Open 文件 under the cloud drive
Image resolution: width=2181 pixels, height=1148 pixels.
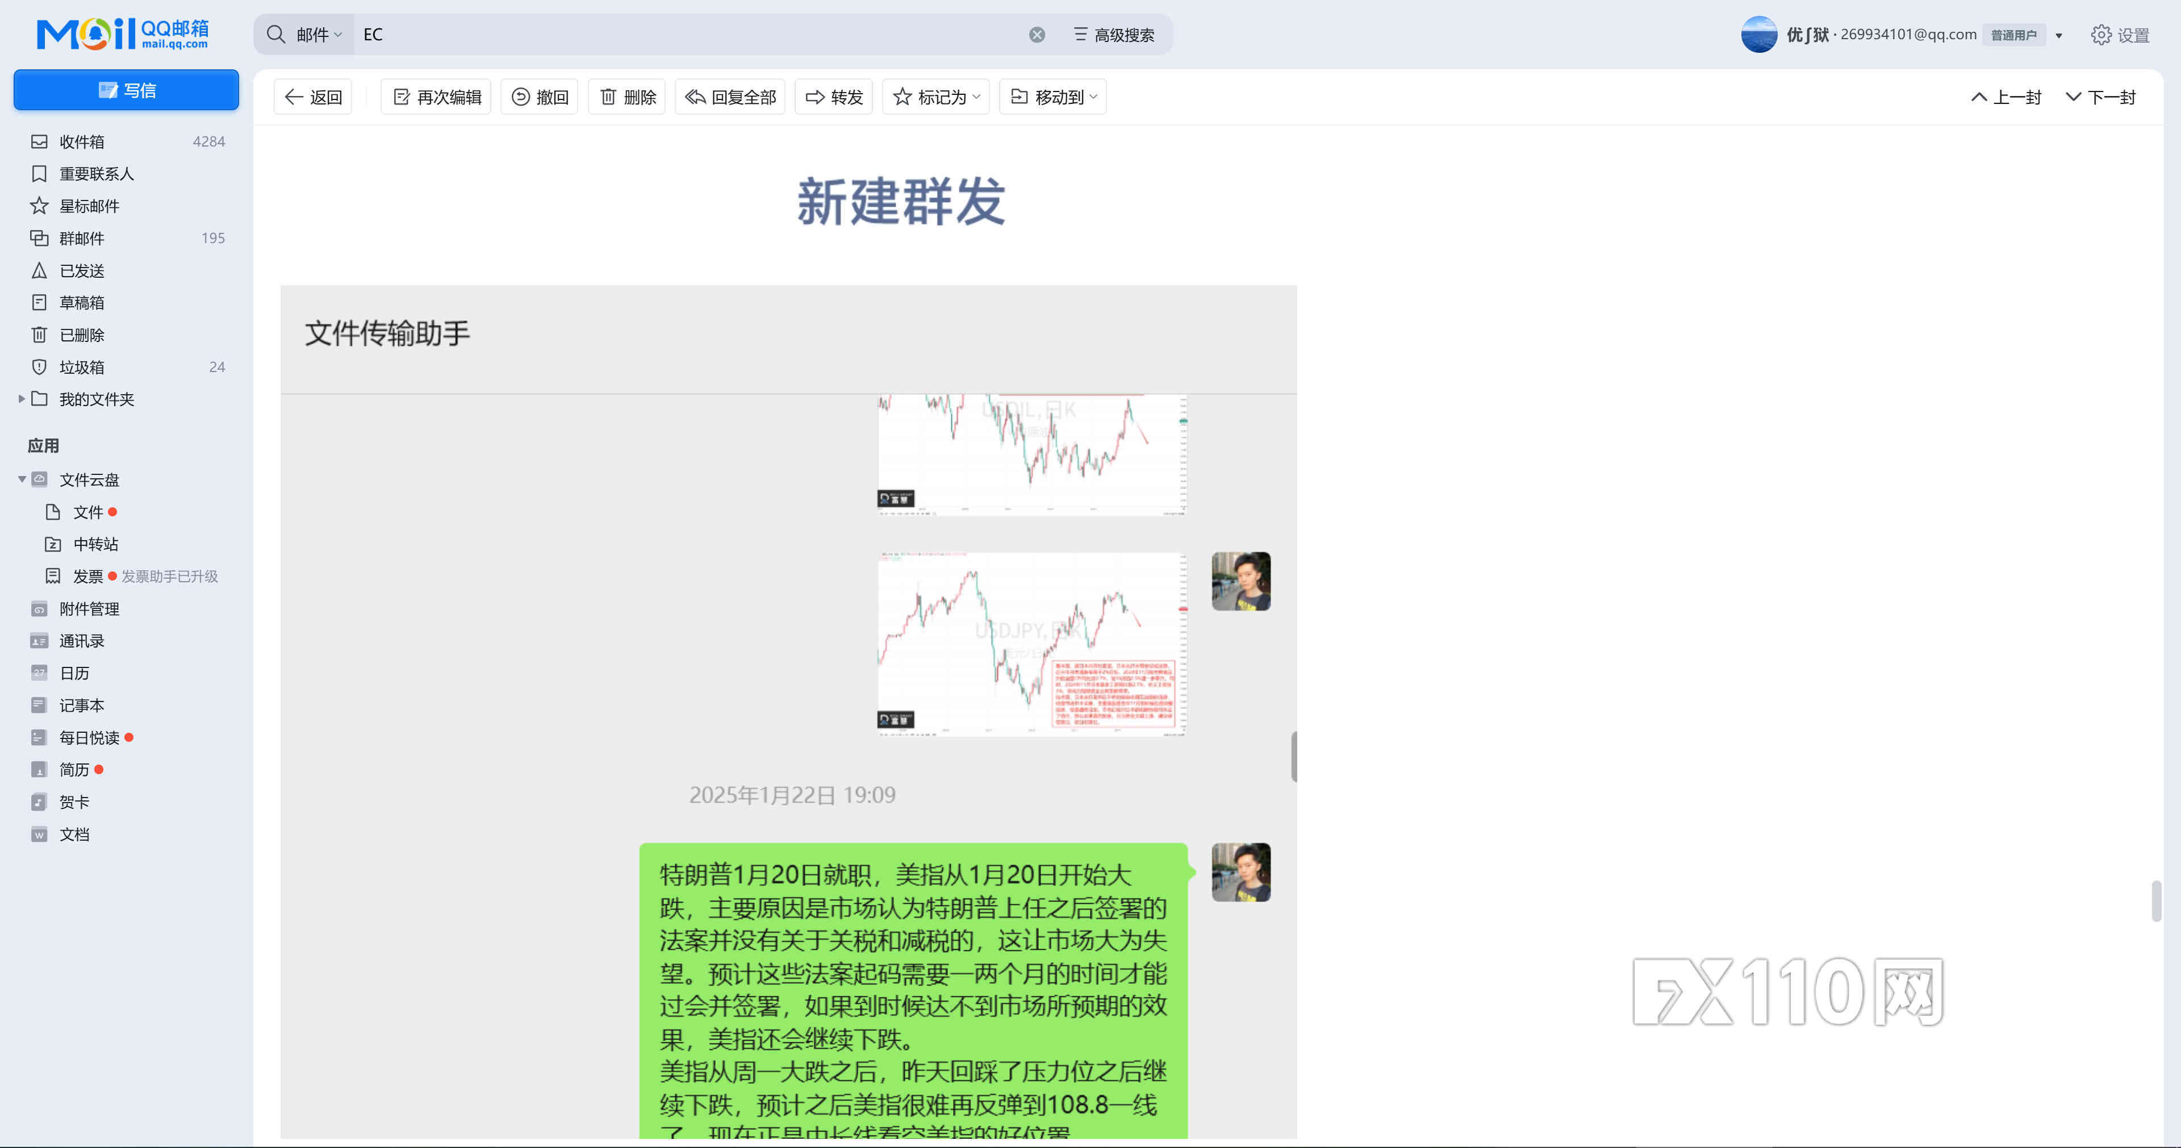tap(87, 512)
